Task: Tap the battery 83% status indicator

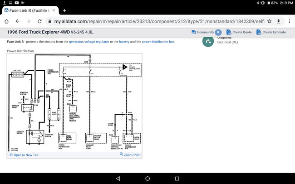Action: tap(273, 3)
